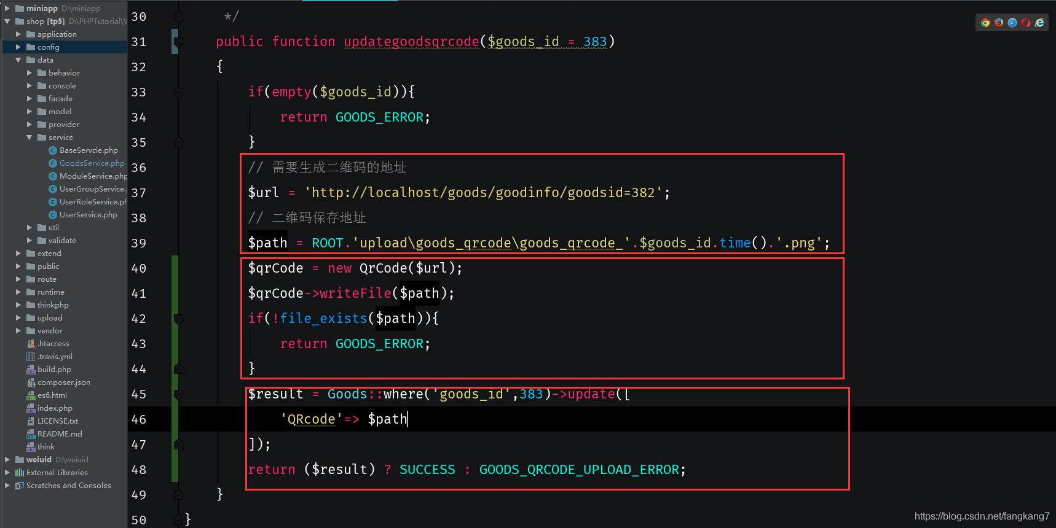This screenshot has width=1056, height=528.
Task: Open preview in Chrome browser icon
Action: point(985,23)
